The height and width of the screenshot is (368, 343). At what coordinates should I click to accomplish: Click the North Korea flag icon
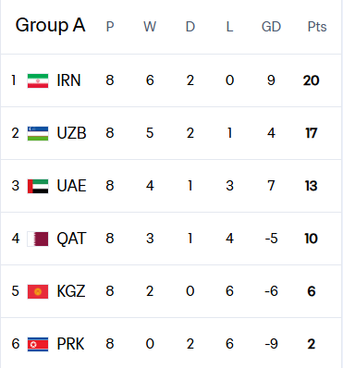coord(38,344)
